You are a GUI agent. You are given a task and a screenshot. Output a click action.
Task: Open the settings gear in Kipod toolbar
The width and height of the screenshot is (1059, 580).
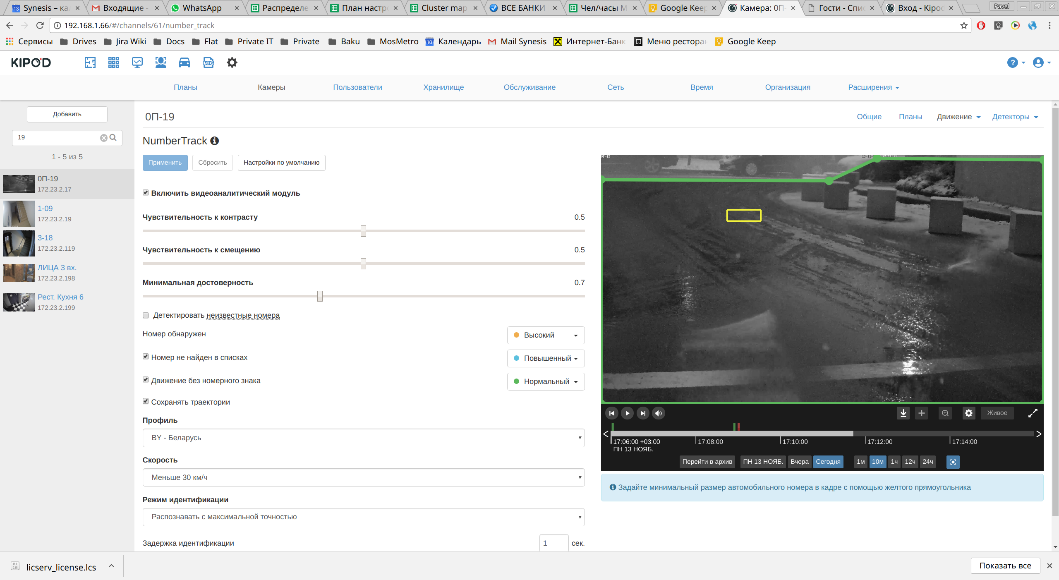[232, 62]
